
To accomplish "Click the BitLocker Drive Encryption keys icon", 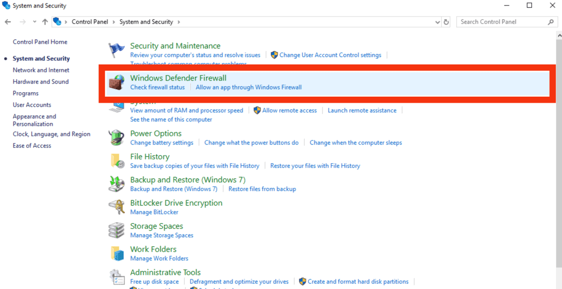I will tap(116, 207).
